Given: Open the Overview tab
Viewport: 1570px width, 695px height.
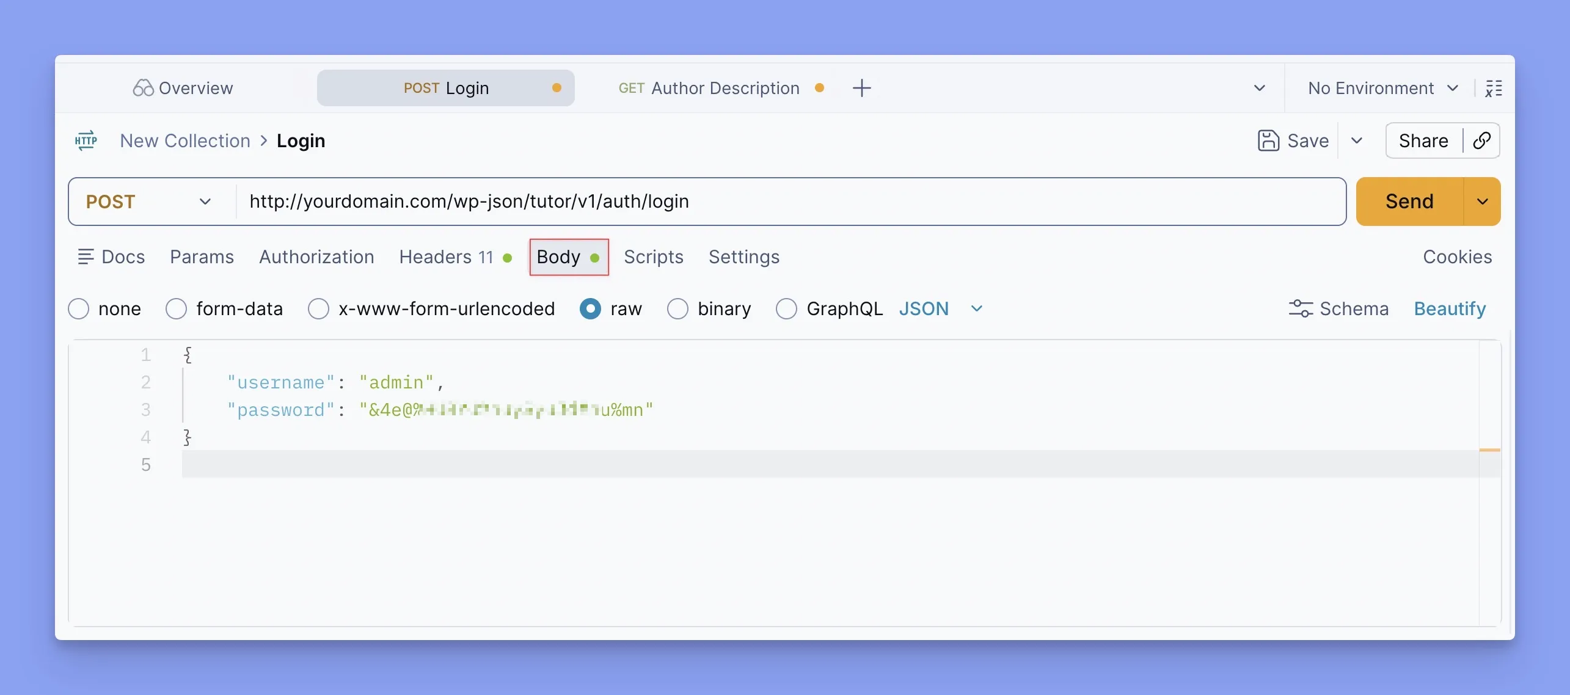Looking at the screenshot, I should 183,88.
